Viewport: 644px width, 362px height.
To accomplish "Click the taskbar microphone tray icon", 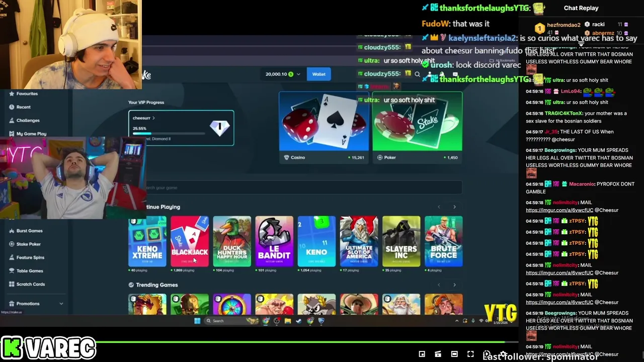I will click(473, 321).
